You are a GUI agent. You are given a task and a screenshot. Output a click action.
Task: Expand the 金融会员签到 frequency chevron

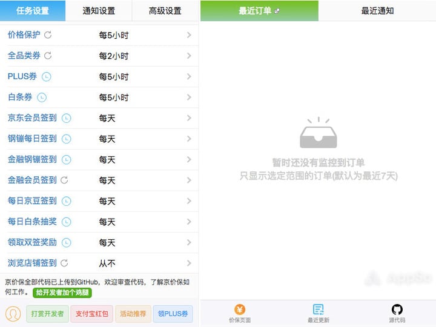click(189, 180)
